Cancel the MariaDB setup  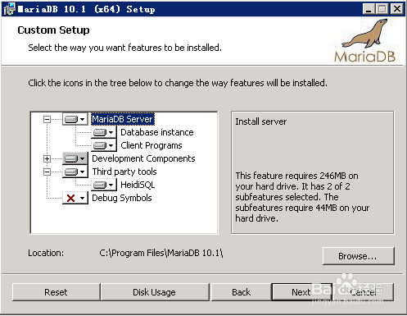363,292
